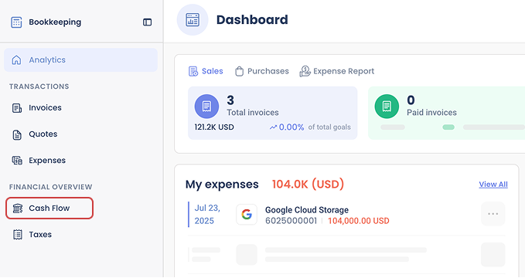Viewport: 525px width, 278px height.
Task: Open Analytics in the sidebar
Action: 80,60
